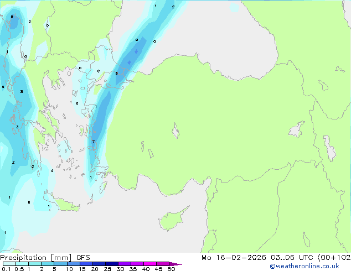
Task: Click the 5–10 mm legend color box
Action: tap(60, 264)
